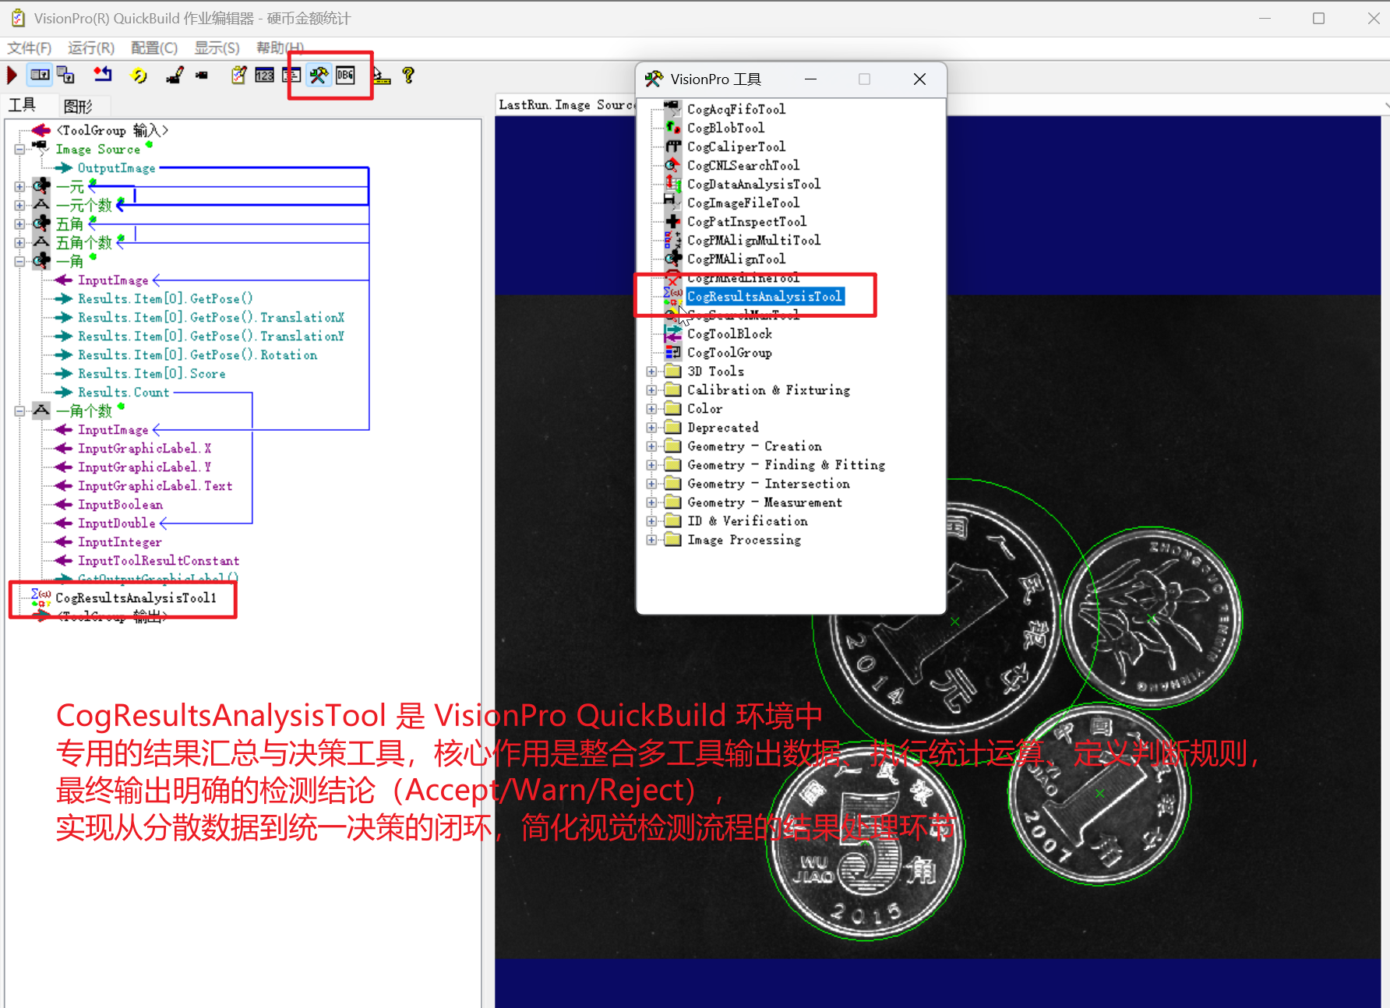Image resolution: width=1390 pixels, height=1008 pixels.
Task: Close the VisionPro 工具 window
Action: 919,79
